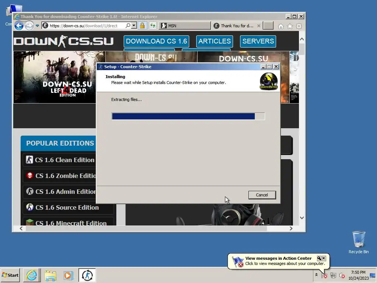Click the network tray icon
Viewport: 377px width, 283px height.
point(333,275)
